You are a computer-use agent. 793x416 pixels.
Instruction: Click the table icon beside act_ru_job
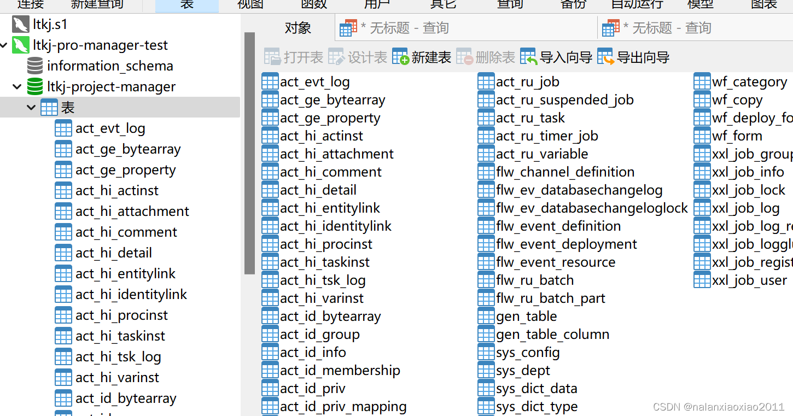coord(486,82)
